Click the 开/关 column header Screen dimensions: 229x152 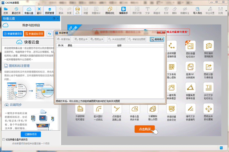(61, 45)
